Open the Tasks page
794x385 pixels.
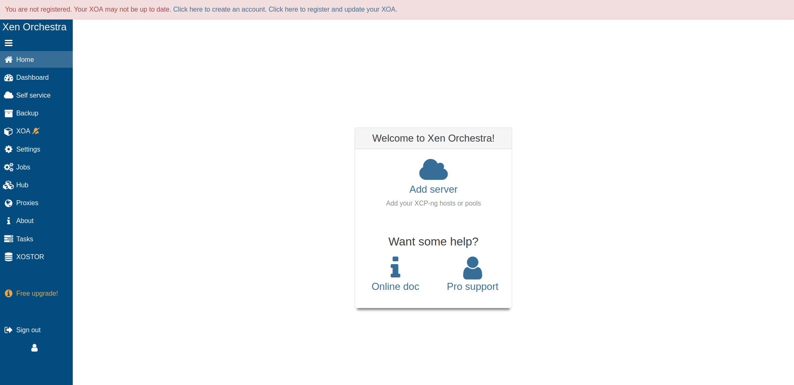tap(25, 239)
